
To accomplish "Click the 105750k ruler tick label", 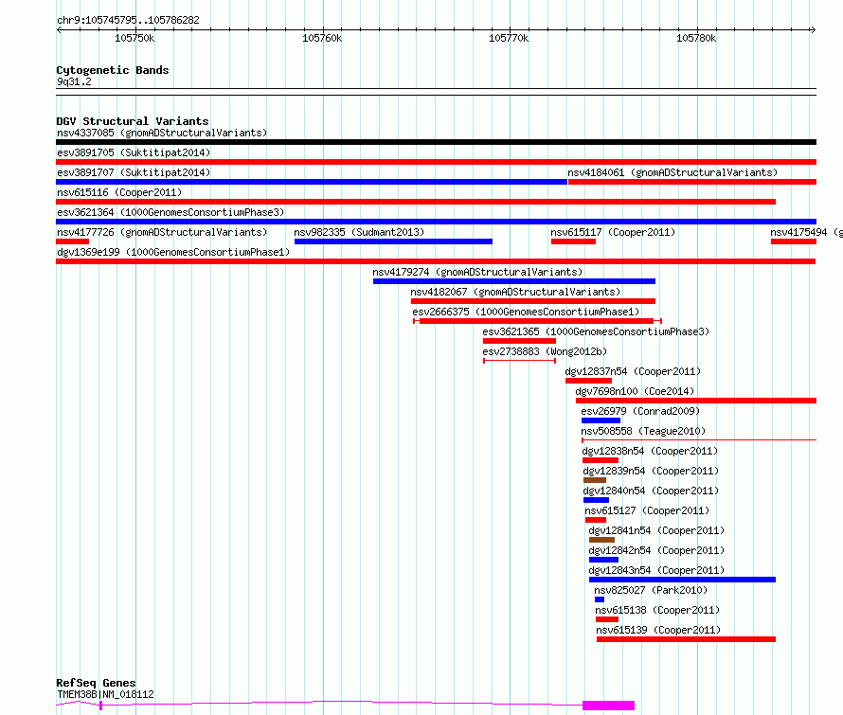I will (x=135, y=38).
